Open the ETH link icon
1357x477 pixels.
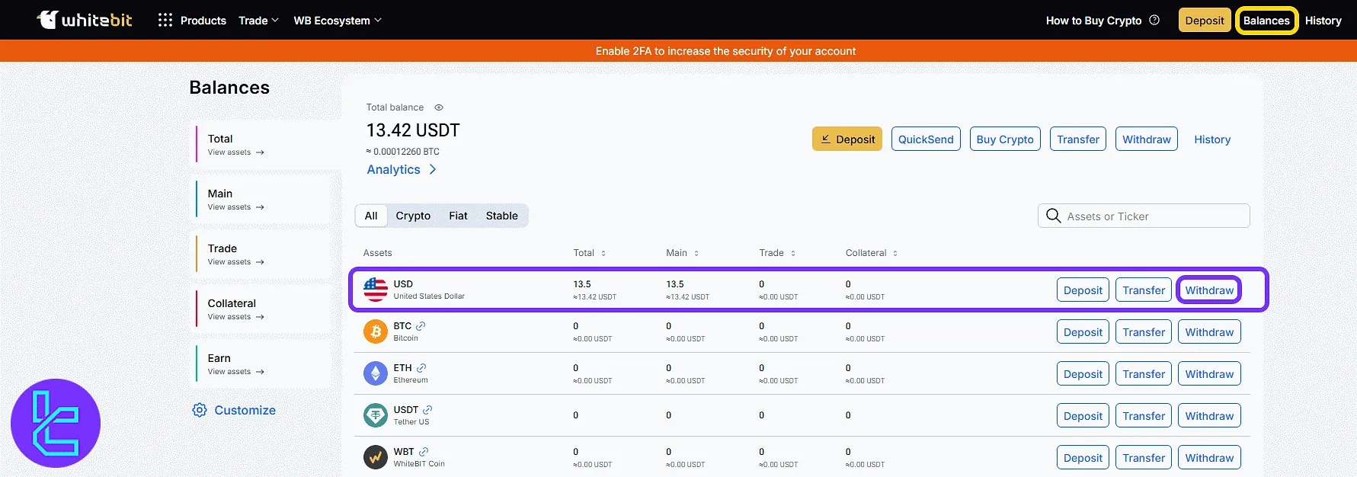pyautogui.click(x=421, y=368)
